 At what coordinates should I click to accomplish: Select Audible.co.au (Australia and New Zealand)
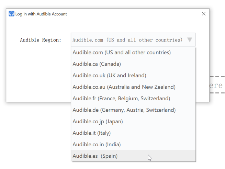[x=133, y=87]
